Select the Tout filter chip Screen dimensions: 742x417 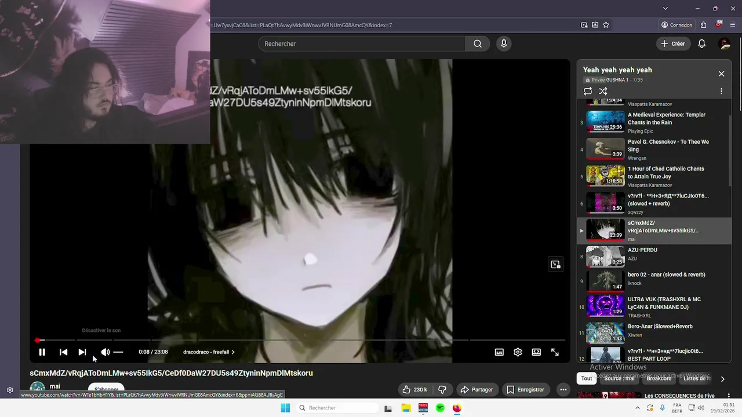[587, 379]
